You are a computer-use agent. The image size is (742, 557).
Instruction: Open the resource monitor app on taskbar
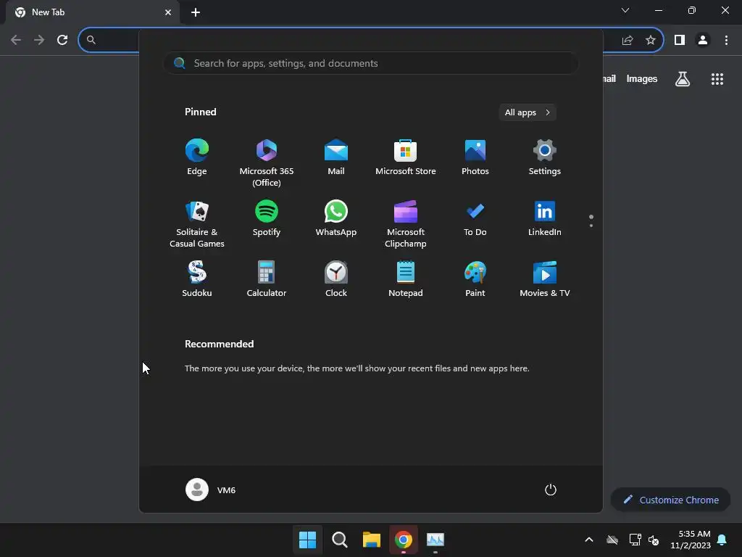tap(435, 540)
